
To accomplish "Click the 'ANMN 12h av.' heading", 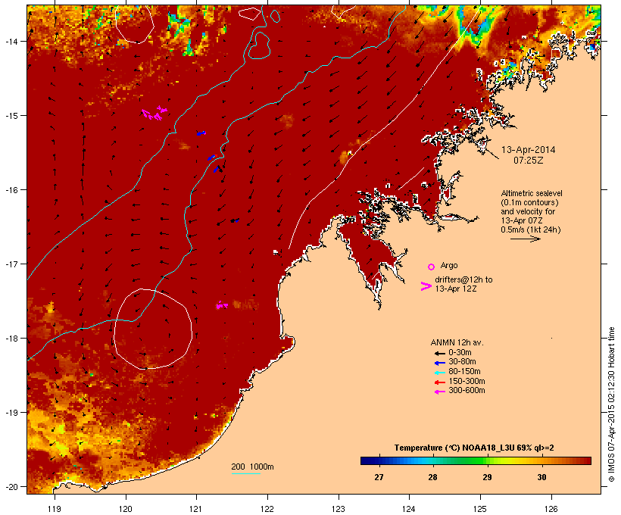I will point(457,342).
